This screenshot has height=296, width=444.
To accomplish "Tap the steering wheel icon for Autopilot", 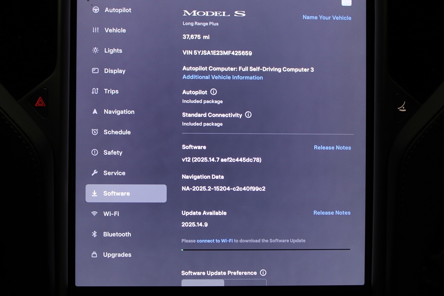I will coord(96,10).
